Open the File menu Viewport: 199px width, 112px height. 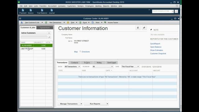pyautogui.click(x=21, y=6)
